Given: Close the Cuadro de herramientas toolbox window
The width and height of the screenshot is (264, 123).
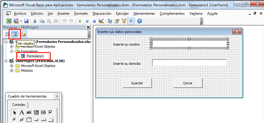Looking at the screenshot, I should [x=57, y=96].
